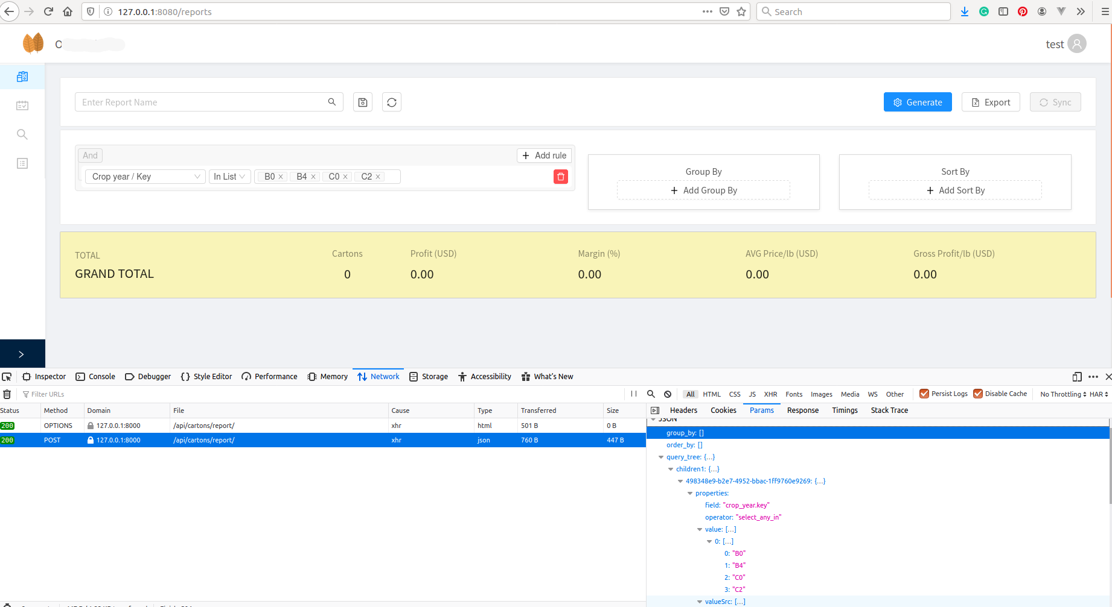Click the Enter Report Name field
Image resolution: width=1112 pixels, height=607 pixels.
pyautogui.click(x=202, y=102)
